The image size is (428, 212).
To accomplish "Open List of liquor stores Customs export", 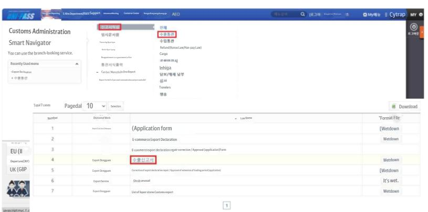I will 161,192.
